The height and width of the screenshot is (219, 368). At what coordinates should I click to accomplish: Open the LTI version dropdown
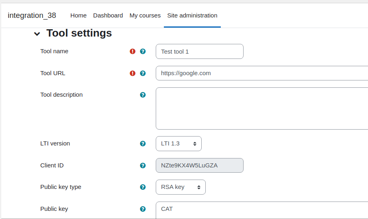click(179, 143)
